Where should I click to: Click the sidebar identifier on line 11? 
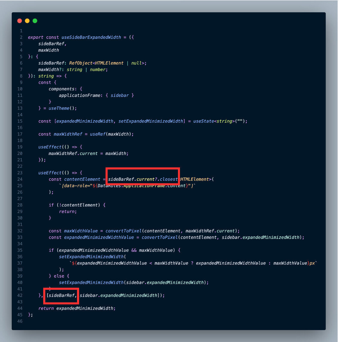click(x=119, y=96)
